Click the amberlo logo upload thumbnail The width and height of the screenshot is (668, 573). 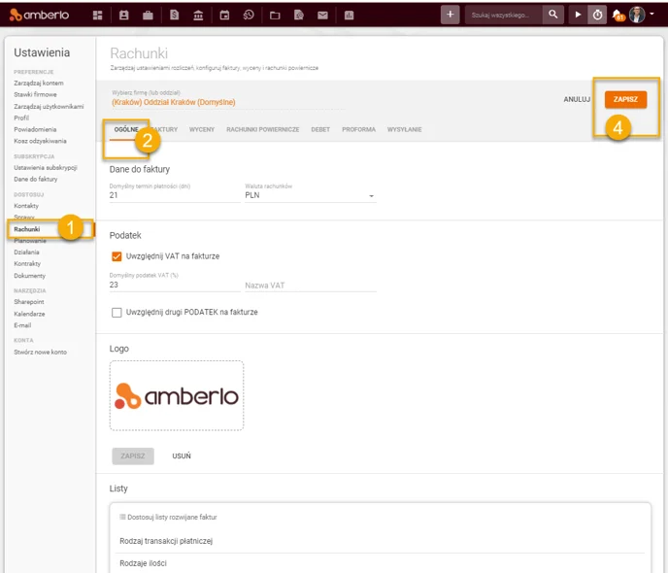click(177, 396)
